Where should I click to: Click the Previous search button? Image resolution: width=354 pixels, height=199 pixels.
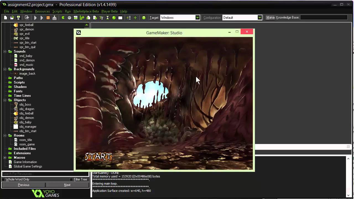[x=24, y=185]
